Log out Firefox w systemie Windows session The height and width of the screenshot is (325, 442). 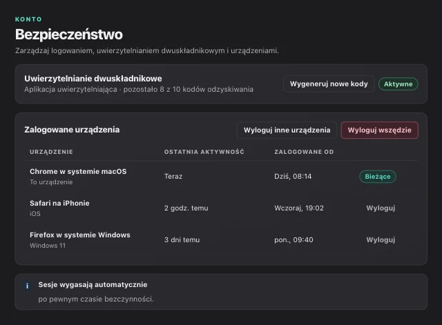point(381,240)
